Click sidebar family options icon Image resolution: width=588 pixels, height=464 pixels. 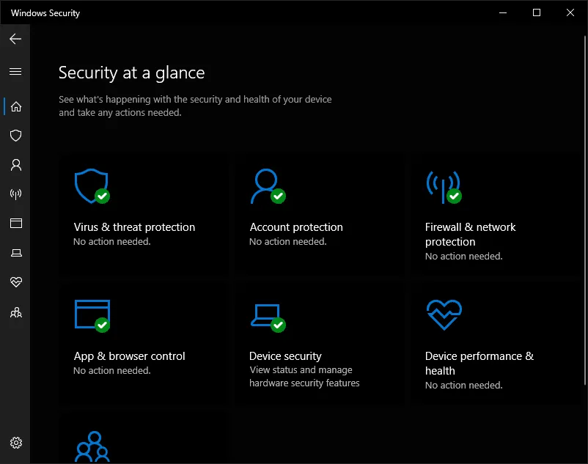(x=15, y=312)
